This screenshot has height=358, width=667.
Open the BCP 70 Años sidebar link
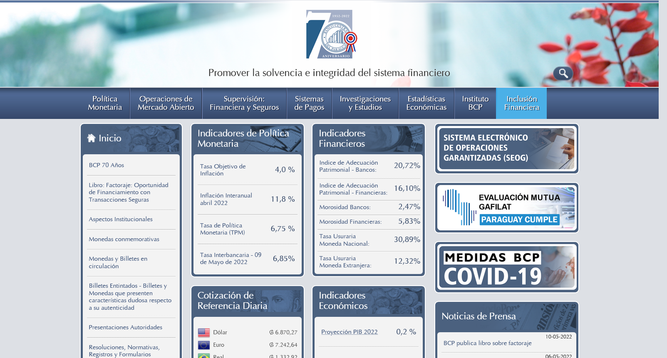pyautogui.click(x=107, y=165)
